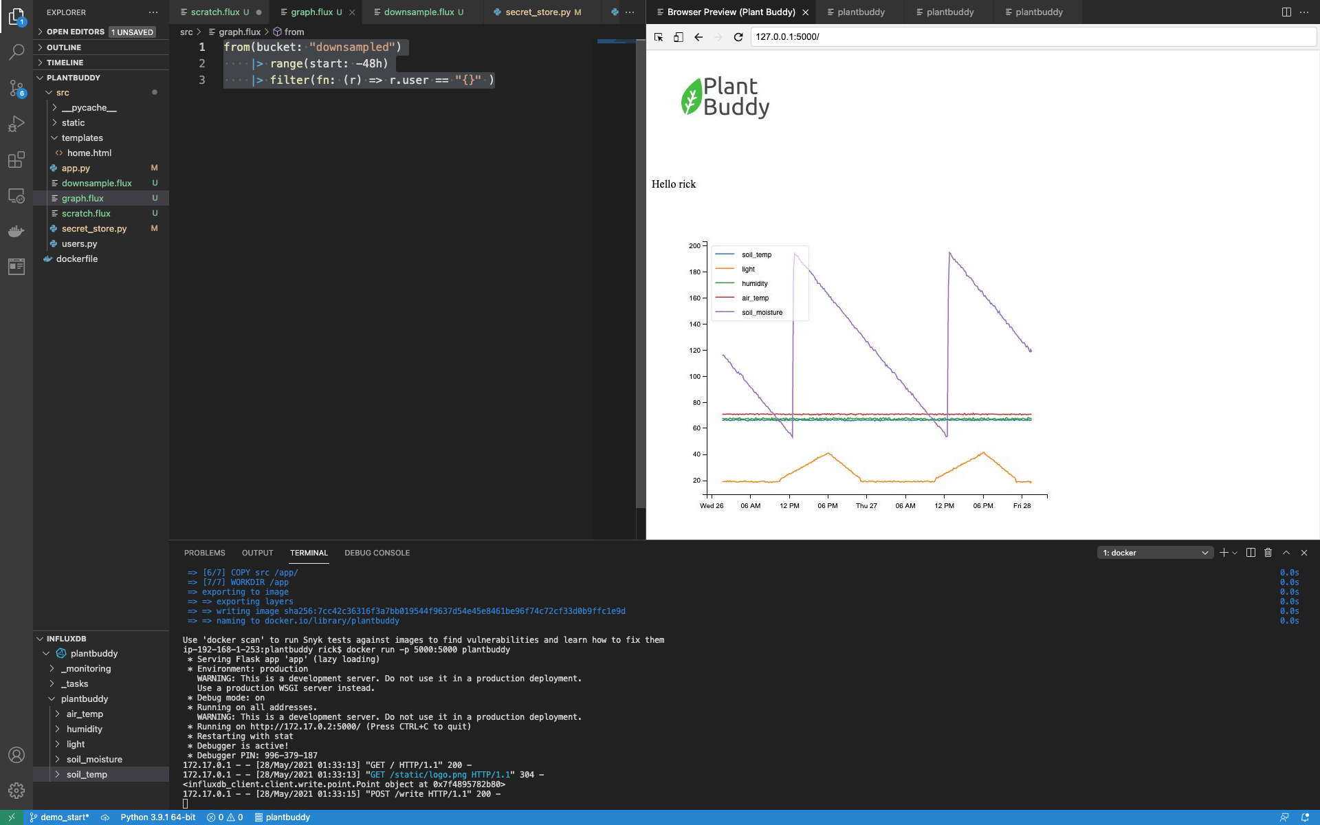Viewport: 1320px width, 825px height.
Task: Open the secret_store.py editor tab
Action: pos(540,12)
